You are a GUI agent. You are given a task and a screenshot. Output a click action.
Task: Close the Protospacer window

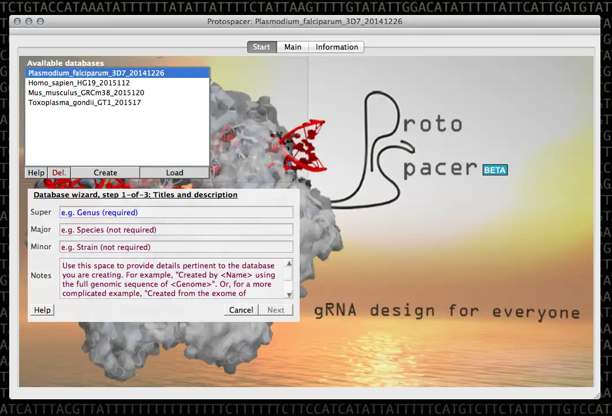click(17, 21)
